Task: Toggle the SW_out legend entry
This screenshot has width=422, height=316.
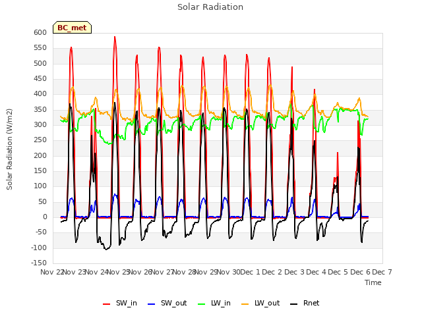Action: [167, 303]
